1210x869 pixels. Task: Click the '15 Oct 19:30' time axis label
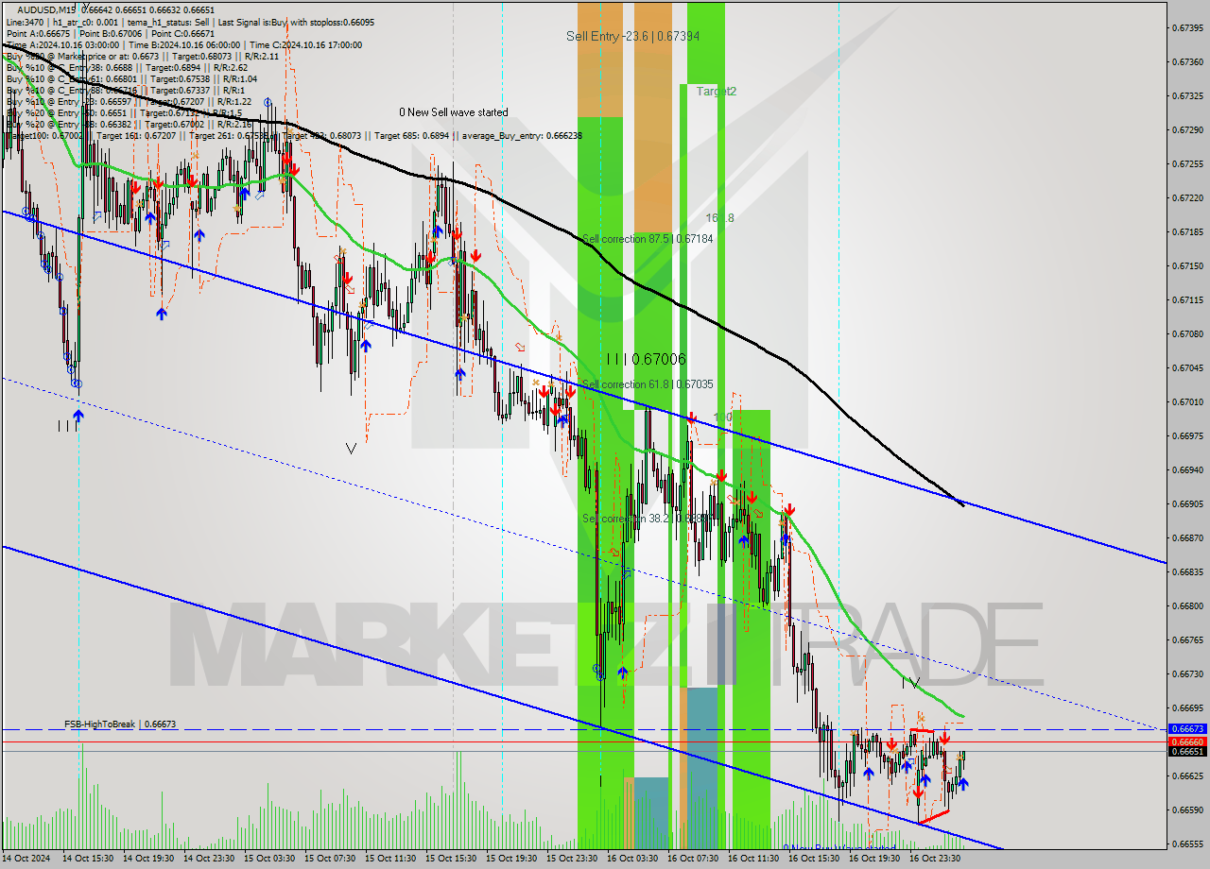[x=511, y=859]
